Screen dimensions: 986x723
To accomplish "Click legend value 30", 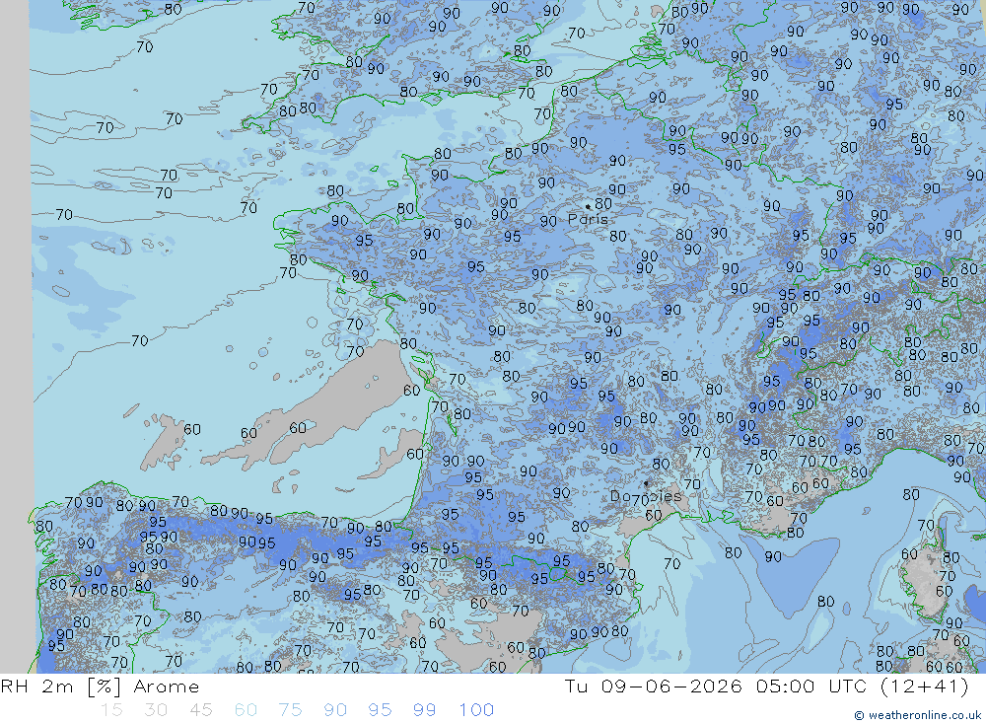I will [156, 710].
